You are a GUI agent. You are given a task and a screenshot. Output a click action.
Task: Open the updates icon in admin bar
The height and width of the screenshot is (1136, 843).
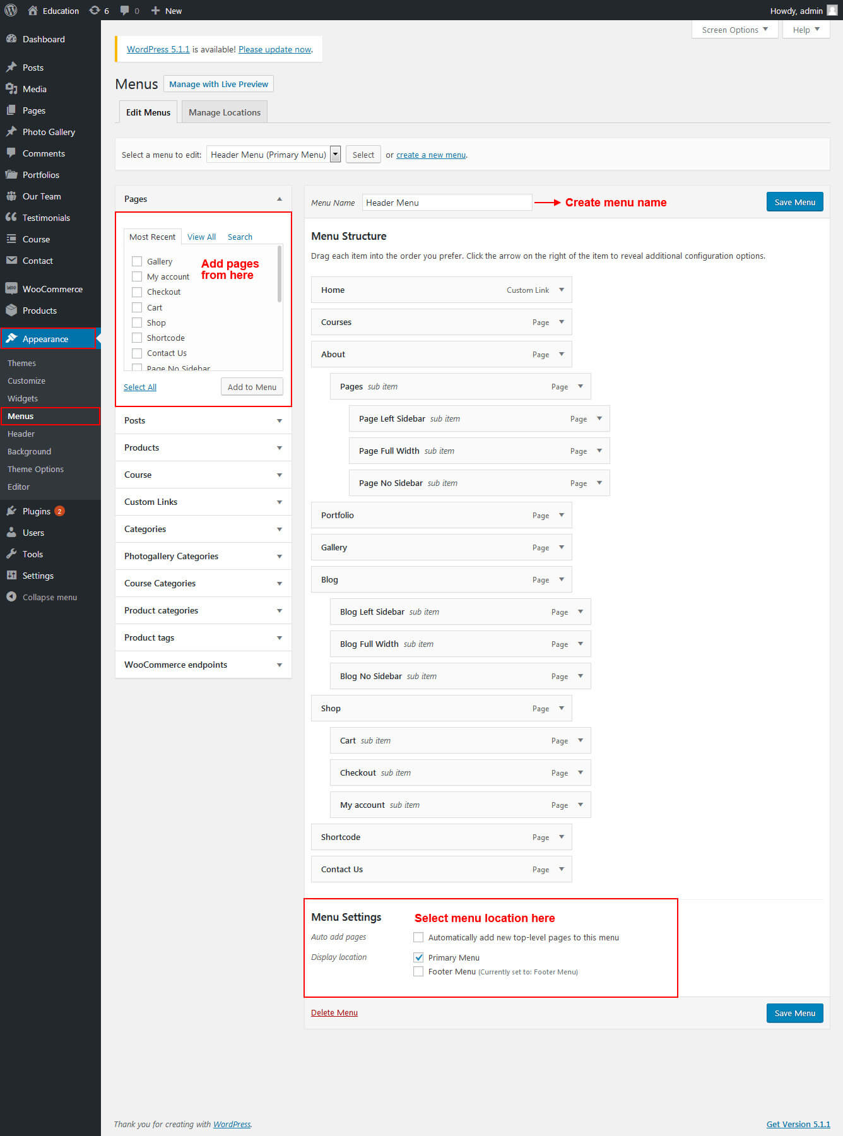[95, 10]
